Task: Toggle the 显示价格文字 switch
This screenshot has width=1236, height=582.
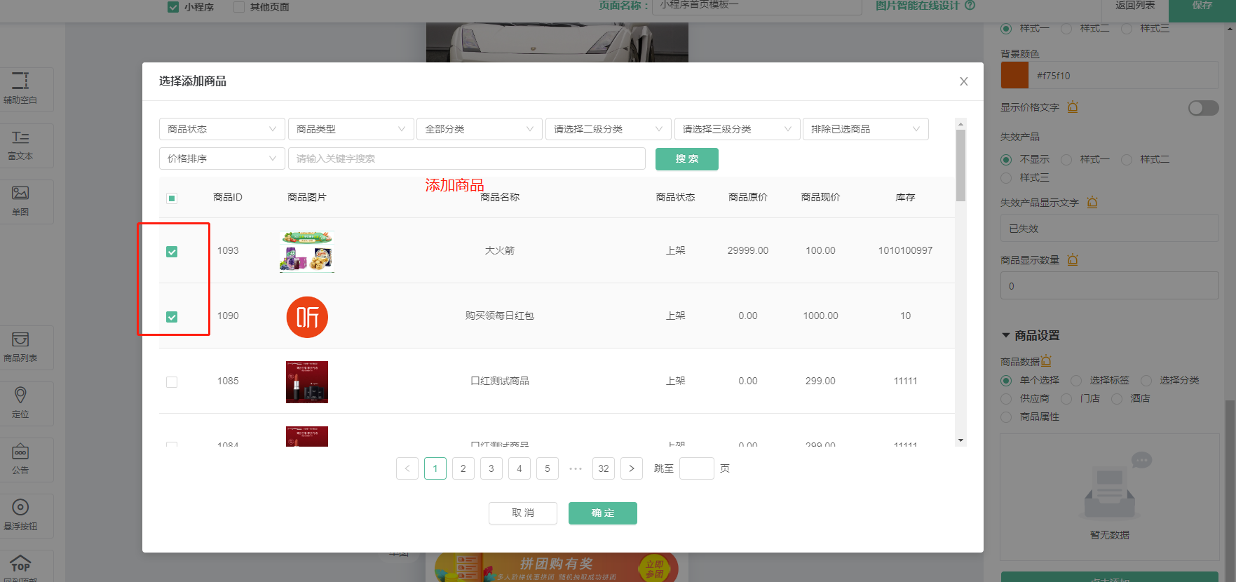Action: pos(1203,108)
